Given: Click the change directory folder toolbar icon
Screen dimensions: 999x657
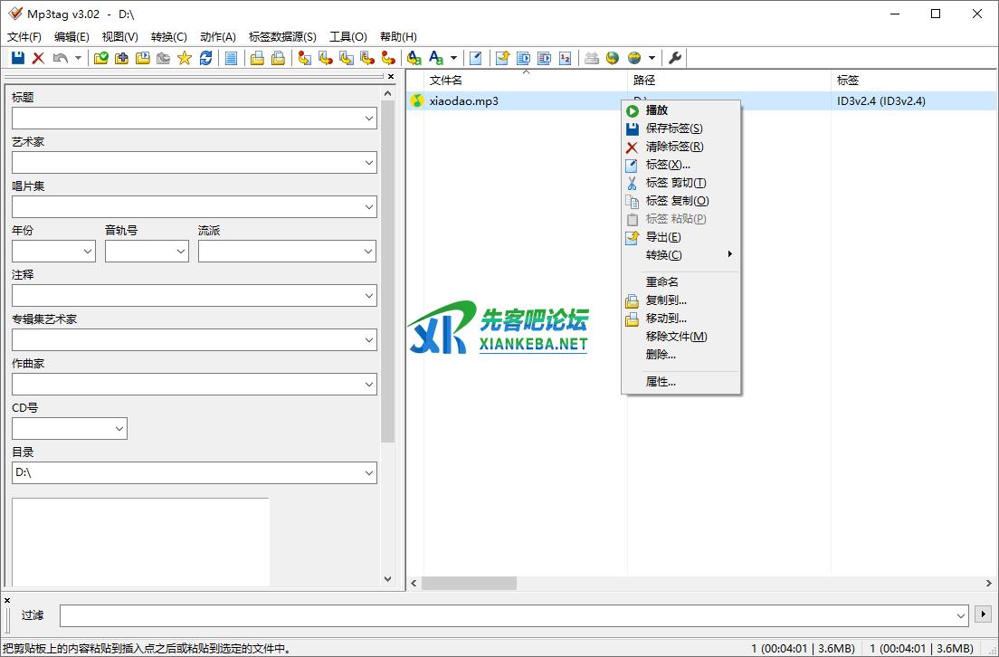Looking at the screenshot, I should tap(100, 58).
